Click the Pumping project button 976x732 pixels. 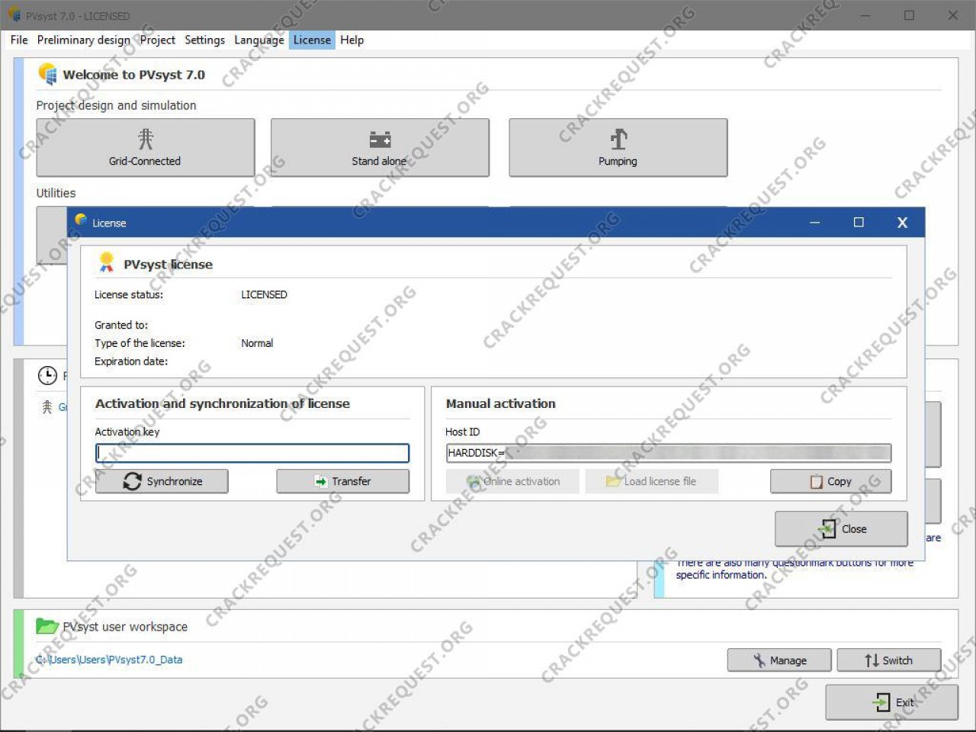(618, 147)
